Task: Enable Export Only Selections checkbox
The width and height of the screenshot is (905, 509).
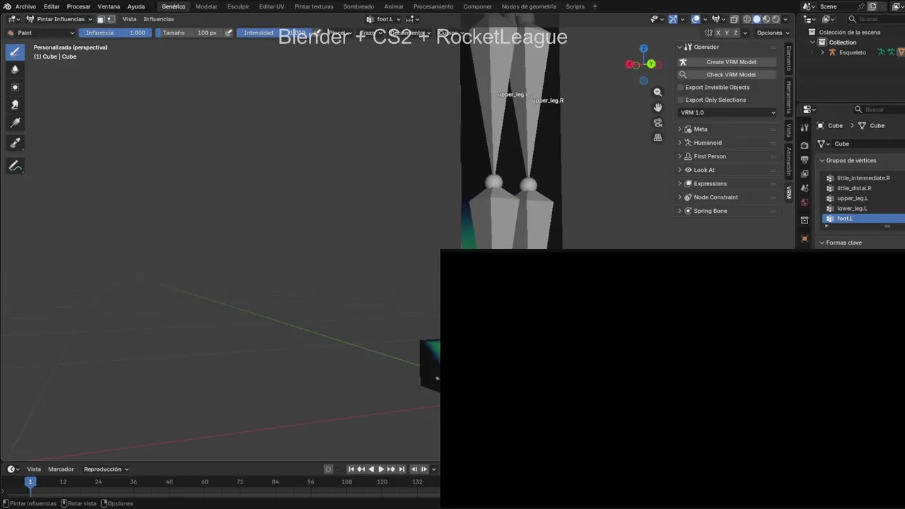Action: pyautogui.click(x=681, y=100)
